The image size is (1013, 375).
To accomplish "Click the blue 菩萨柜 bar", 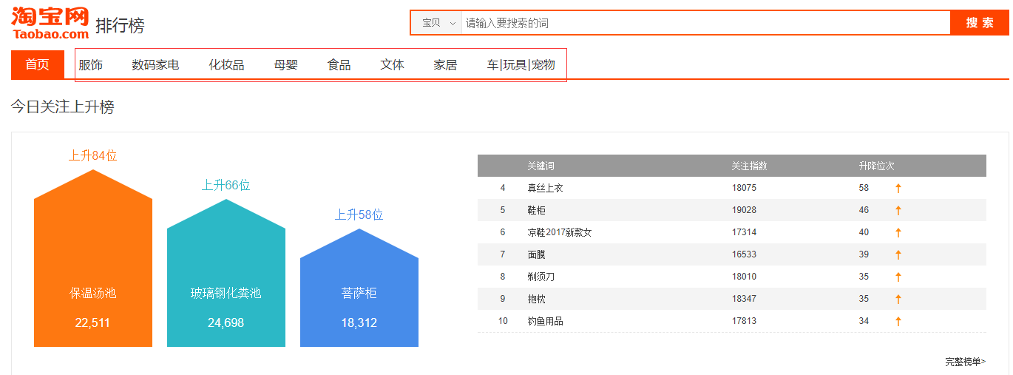I will click(x=359, y=296).
